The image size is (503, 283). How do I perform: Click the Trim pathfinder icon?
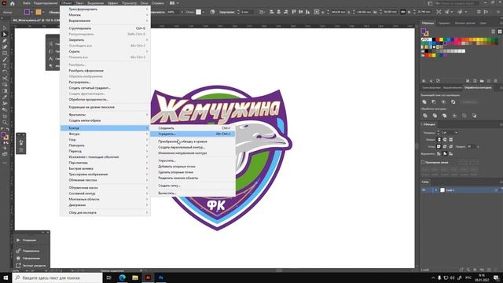coord(435,116)
